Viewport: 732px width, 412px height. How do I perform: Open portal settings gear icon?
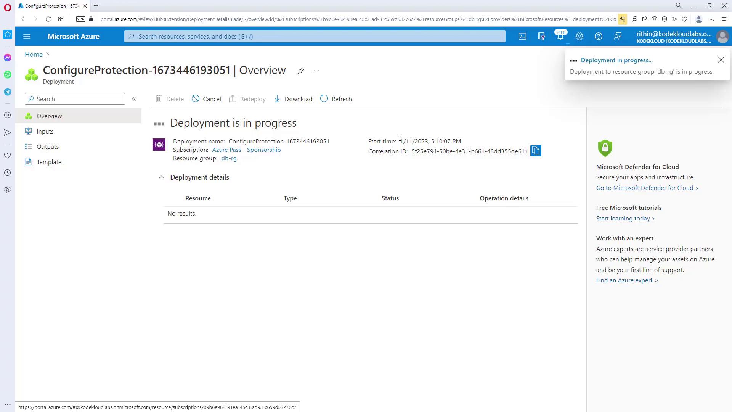click(x=579, y=36)
